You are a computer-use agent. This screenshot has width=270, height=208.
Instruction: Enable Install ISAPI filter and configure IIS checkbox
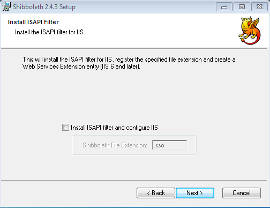(x=65, y=128)
